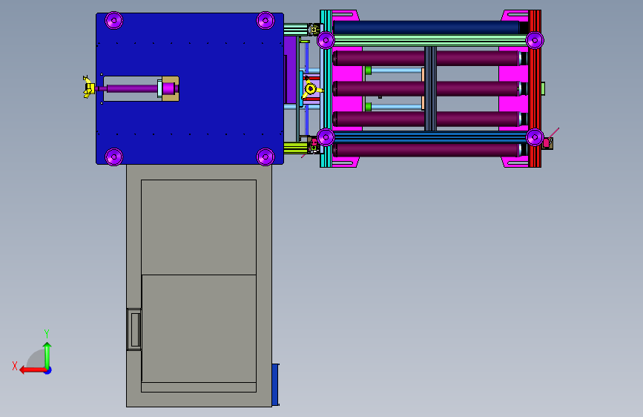This screenshot has height=417, width=643.
Task: Pick the tan bearing block on the lead screw
Action: point(171,88)
